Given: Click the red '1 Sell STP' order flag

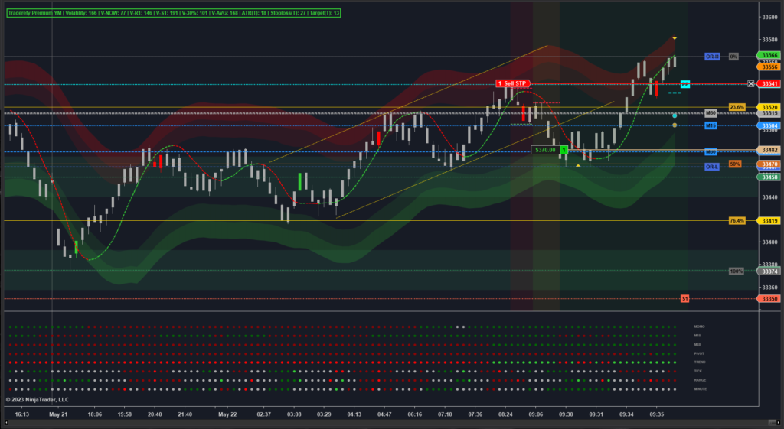Looking at the screenshot, I should tap(513, 83).
